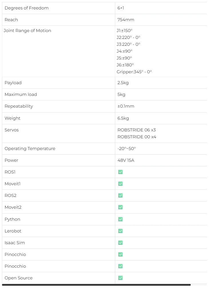Viewport: 209px width, 290px height.
Task: Select the Operating Temperature label
Action: click(30, 149)
